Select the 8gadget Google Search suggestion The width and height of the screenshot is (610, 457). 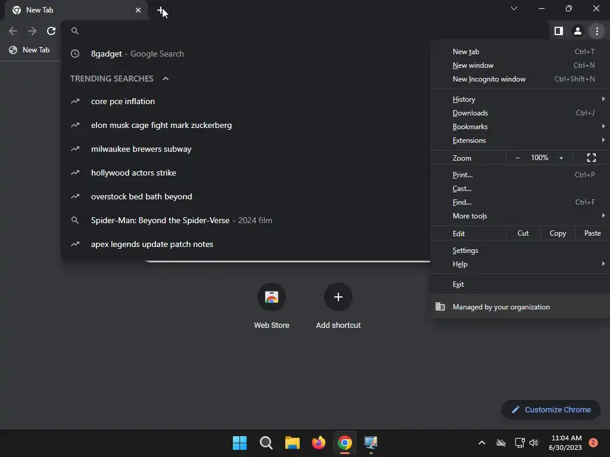[246, 54]
